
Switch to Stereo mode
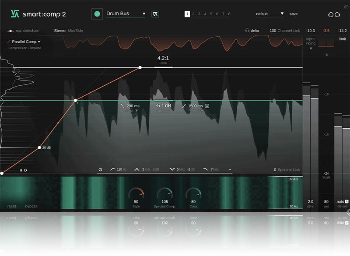pyautogui.click(x=59, y=31)
